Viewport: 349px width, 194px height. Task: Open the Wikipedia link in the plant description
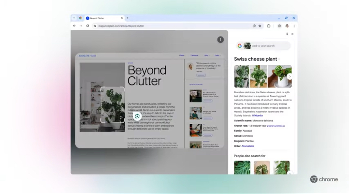click(x=257, y=115)
